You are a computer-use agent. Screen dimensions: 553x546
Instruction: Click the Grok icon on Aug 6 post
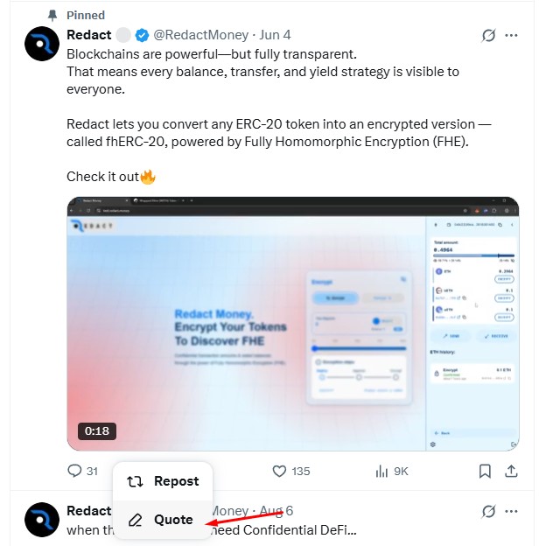(489, 511)
